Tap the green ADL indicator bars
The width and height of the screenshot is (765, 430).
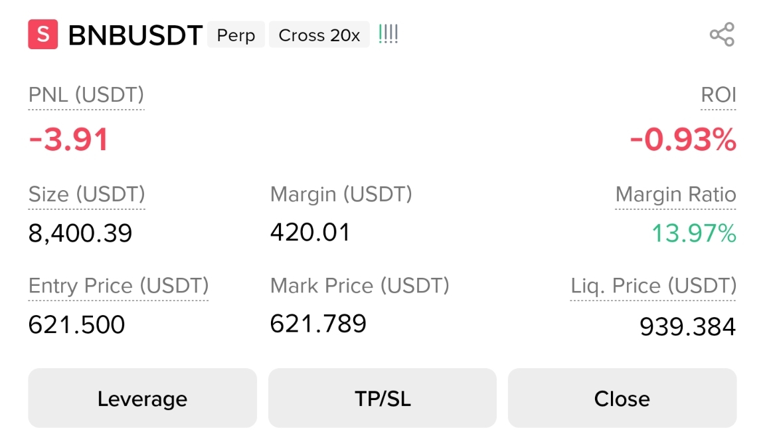(x=388, y=34)
